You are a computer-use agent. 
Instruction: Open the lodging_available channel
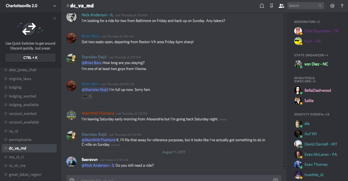click(x=24, y=105)
